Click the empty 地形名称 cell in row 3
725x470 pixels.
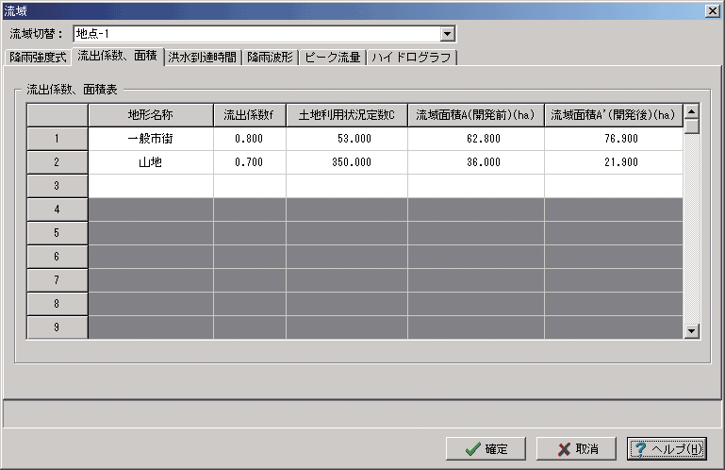[151, 186]
